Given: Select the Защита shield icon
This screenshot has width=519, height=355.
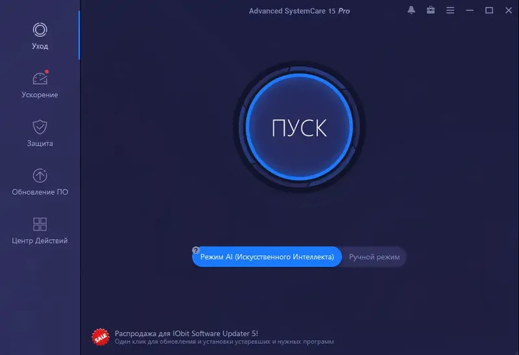Looking at the screenshot, I should click(40, 127).
